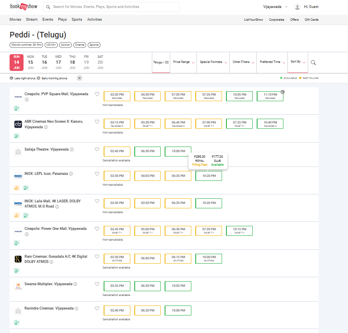The image size is (348, 333).
Task: Go to the Movies menu
Action: point(15,20)
